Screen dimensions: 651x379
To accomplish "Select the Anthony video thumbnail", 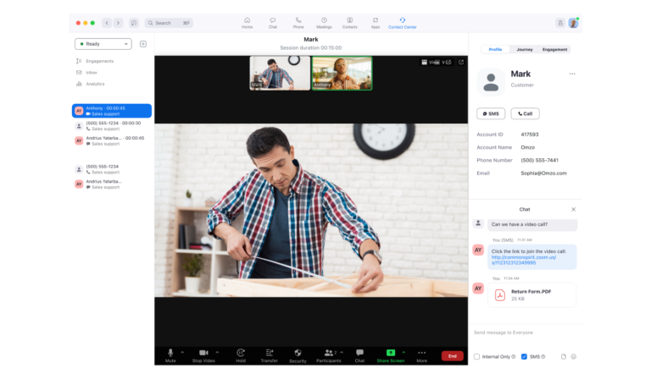I will point(342,73).
